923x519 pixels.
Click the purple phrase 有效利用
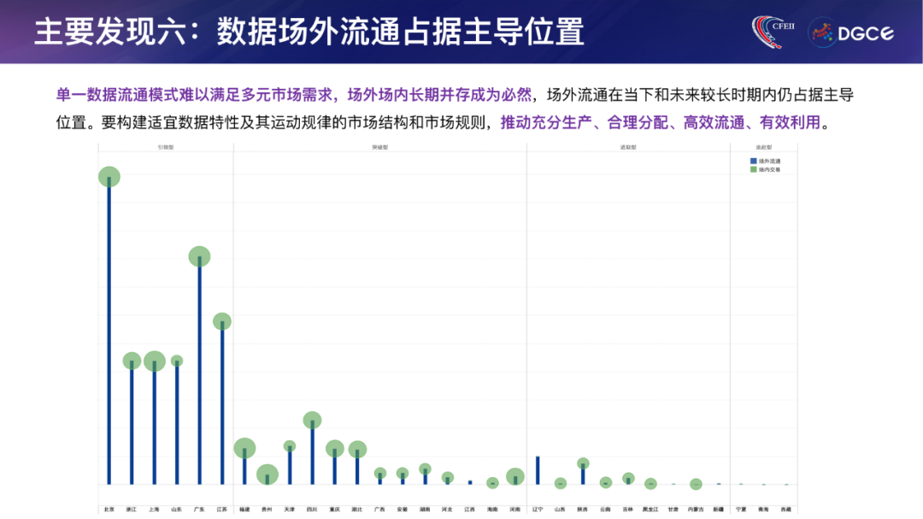click(790, 122)
